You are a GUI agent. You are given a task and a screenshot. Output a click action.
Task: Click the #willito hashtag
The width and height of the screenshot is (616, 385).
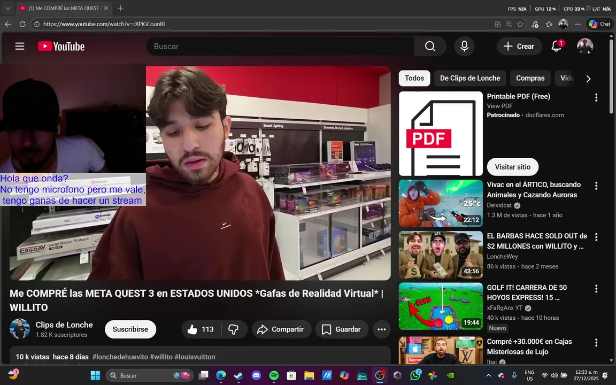tap(161, 357)
